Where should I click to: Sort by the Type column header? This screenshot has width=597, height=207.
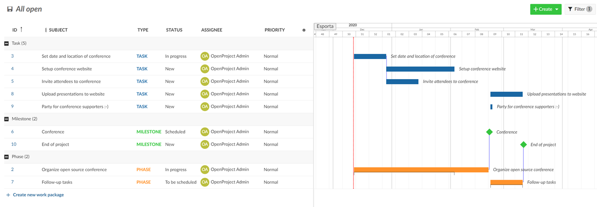pos(143,30)
